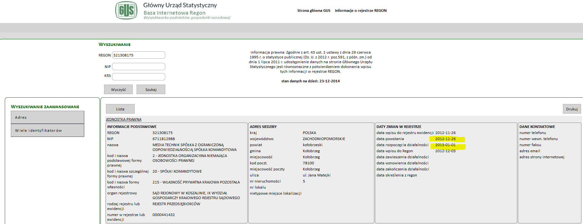Select data wpisu do Regon 2012-12-03
This screenshot has width=583, height=224.
click(445, 151)
